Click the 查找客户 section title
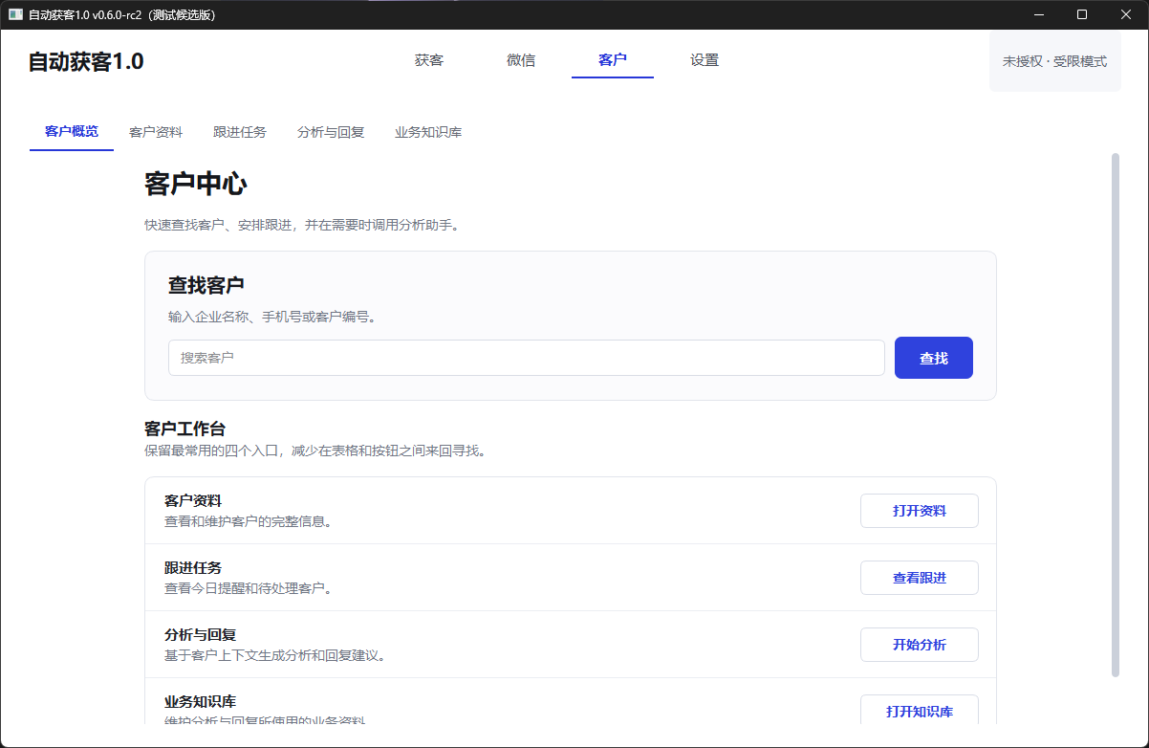The width and height of the screenshot is (1149, 748). pyautogui.click(x=206, y=285)
